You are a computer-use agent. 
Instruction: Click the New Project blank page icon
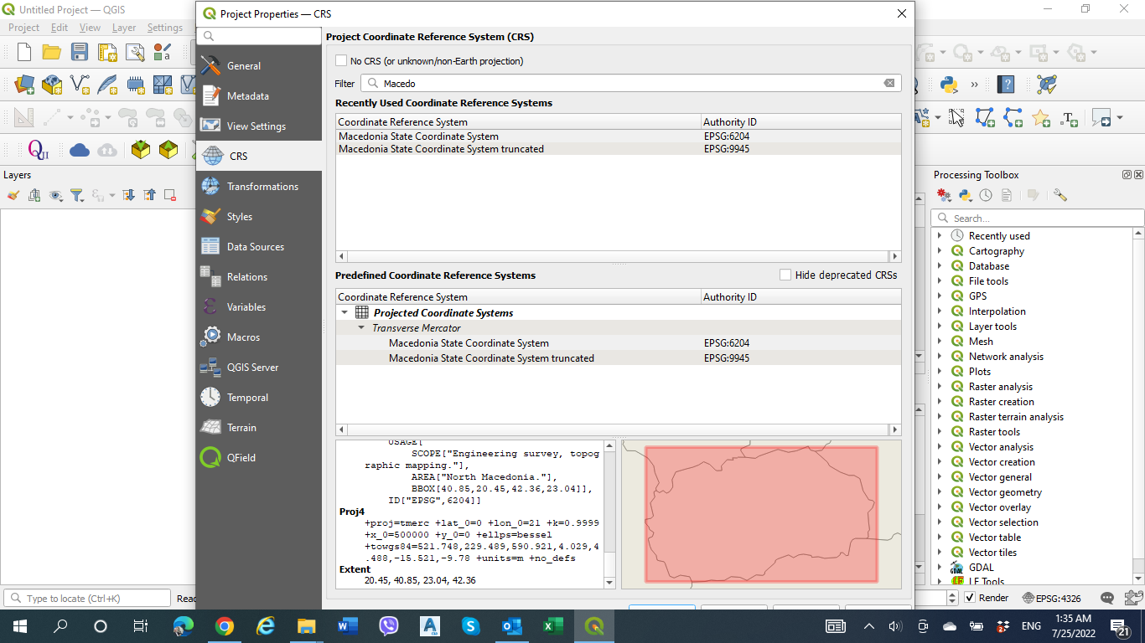point(24,53)
